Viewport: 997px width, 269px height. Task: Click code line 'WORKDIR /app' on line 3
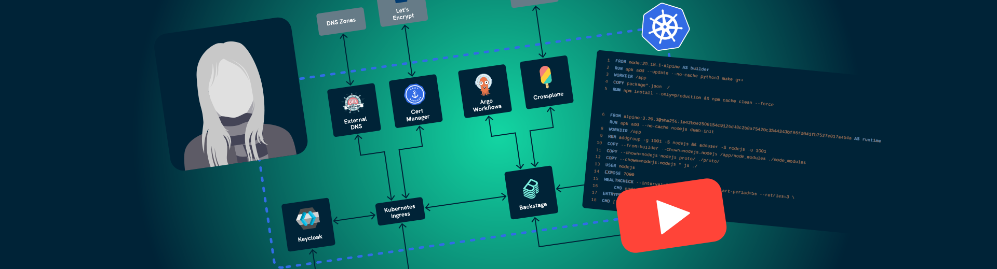(x=630, y=76)
